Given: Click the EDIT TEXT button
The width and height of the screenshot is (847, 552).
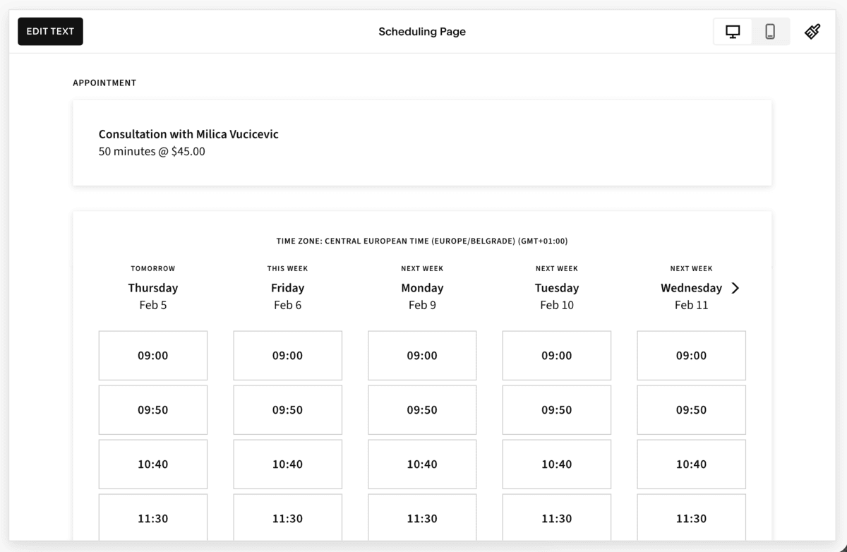Looking at the screenshot, I should pyautogui.click(x=50, y=31).
